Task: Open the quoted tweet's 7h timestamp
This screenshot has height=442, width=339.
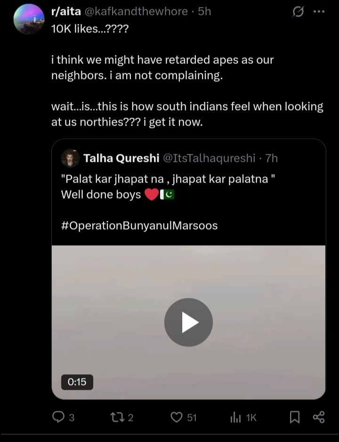Action: click(272, 158)
